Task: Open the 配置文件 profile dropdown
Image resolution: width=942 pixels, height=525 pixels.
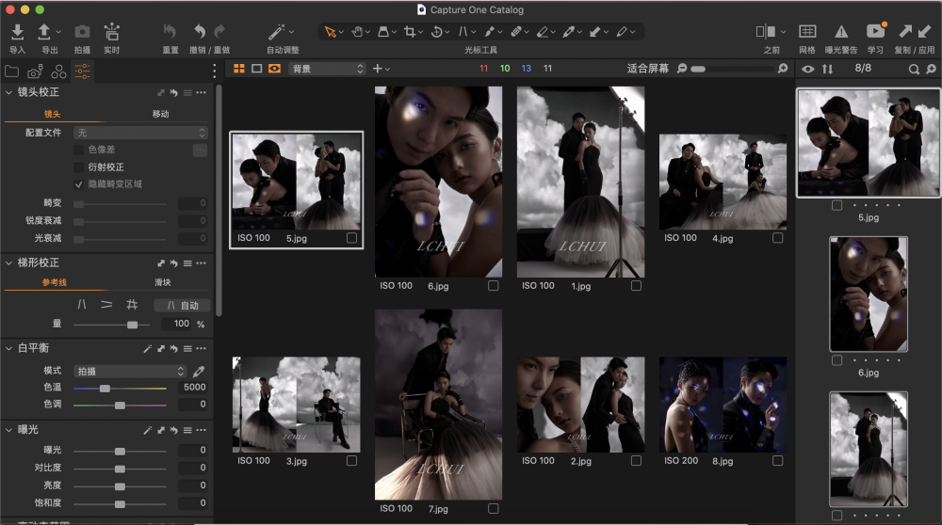Action: 140,133
